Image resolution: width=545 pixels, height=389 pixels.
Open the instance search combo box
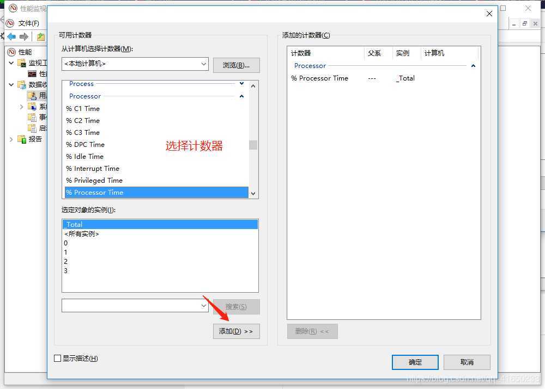135,306
